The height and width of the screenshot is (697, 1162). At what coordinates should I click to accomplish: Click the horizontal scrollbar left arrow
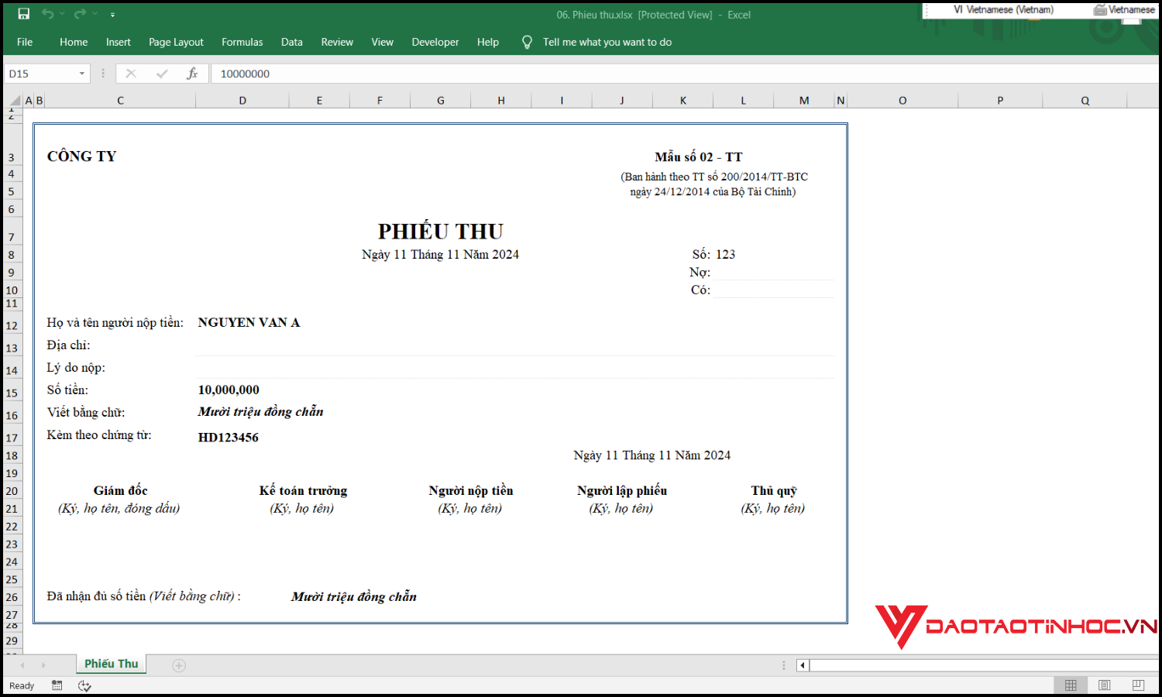pyautogui.click(x=803, y=665)
